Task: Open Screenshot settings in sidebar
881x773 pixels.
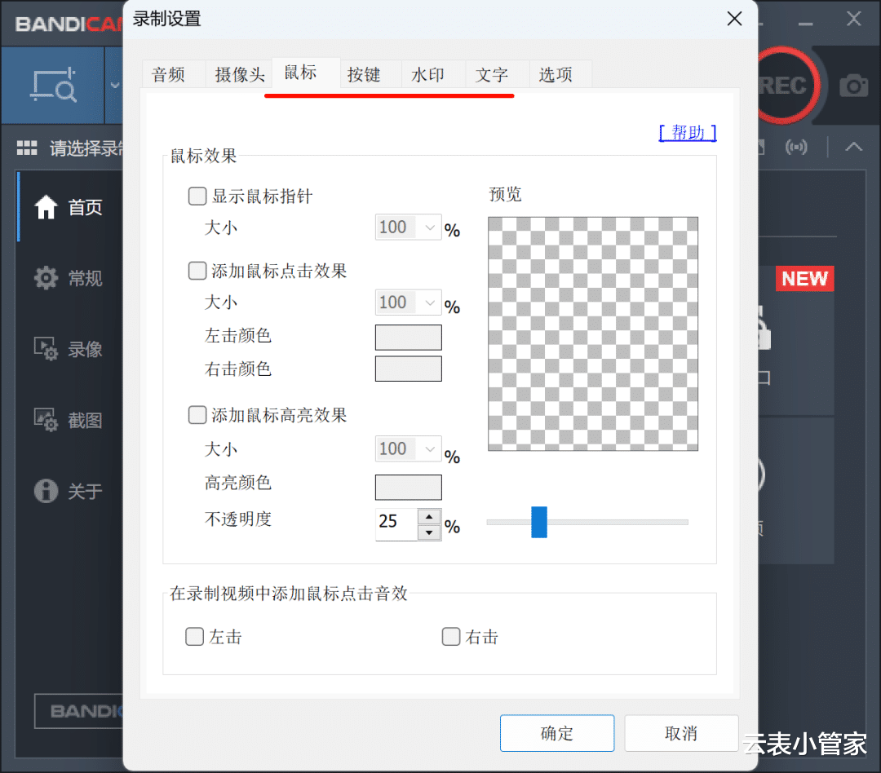Action: pos(68,420)
